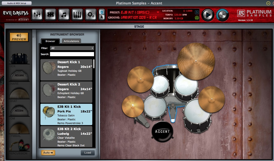The width and height of the screenshot is (274, 161).
Task: Click the Auto button
Action: click(48, 153)
